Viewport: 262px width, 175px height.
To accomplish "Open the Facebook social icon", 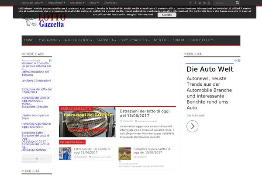I will 195,3.
